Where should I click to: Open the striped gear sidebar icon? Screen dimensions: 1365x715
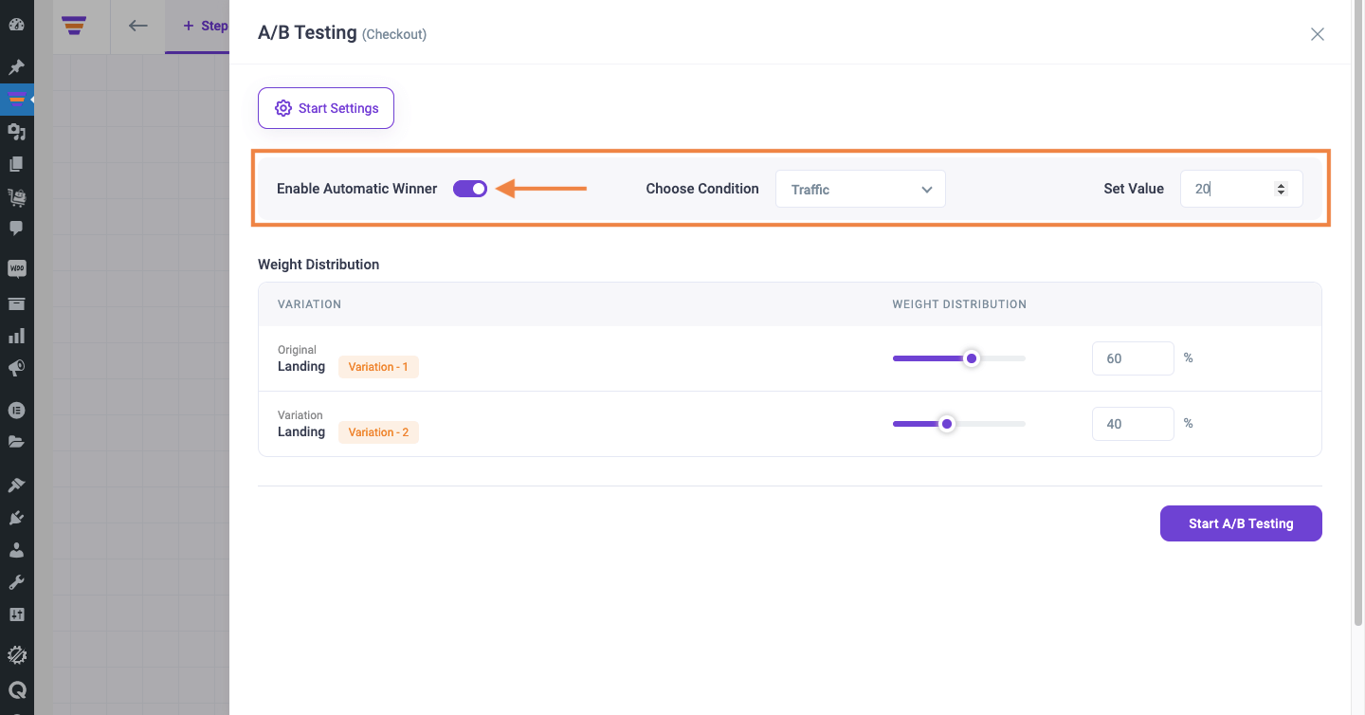coord(16,654)
